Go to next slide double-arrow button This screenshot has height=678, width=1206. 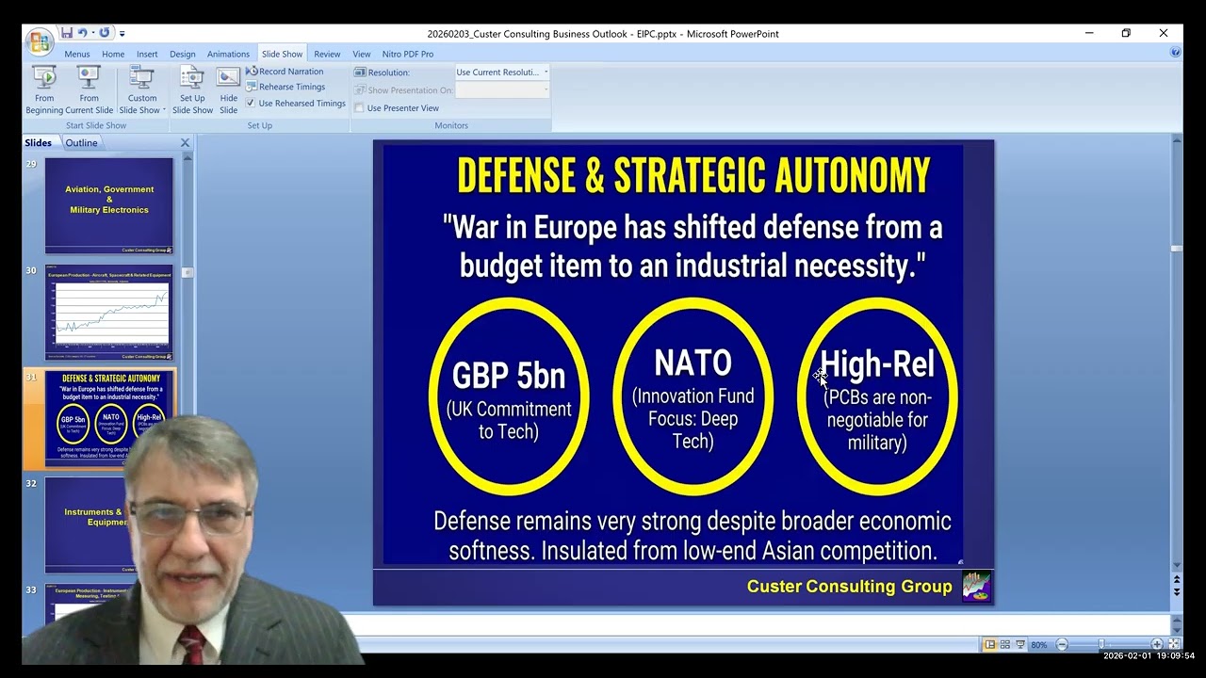click(1177, 591)
